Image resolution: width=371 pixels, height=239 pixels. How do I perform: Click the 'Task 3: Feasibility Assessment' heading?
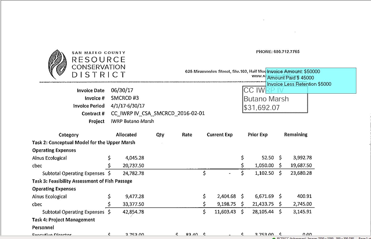pyautogui.click(x=82, y=181)
